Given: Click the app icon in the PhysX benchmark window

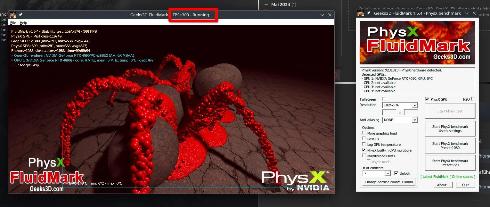Looking at the screenshot, I should [361, 13].
